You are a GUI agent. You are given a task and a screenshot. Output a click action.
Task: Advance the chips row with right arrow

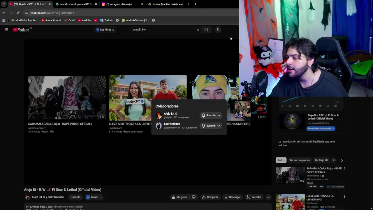coord(342,160)
